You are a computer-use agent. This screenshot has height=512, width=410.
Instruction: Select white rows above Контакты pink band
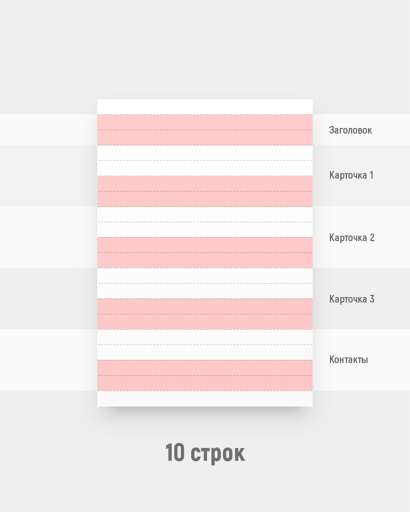[x=205, y=345]
